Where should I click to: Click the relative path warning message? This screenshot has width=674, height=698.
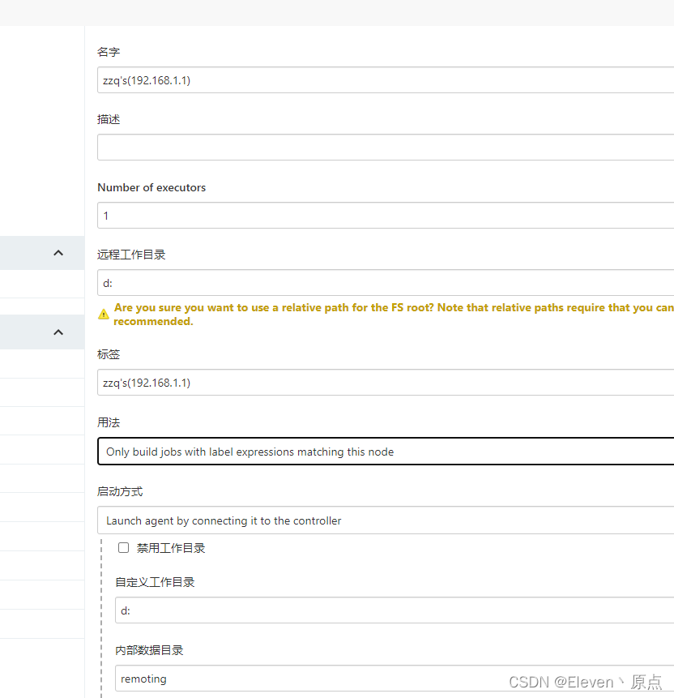tap(394, 315)
